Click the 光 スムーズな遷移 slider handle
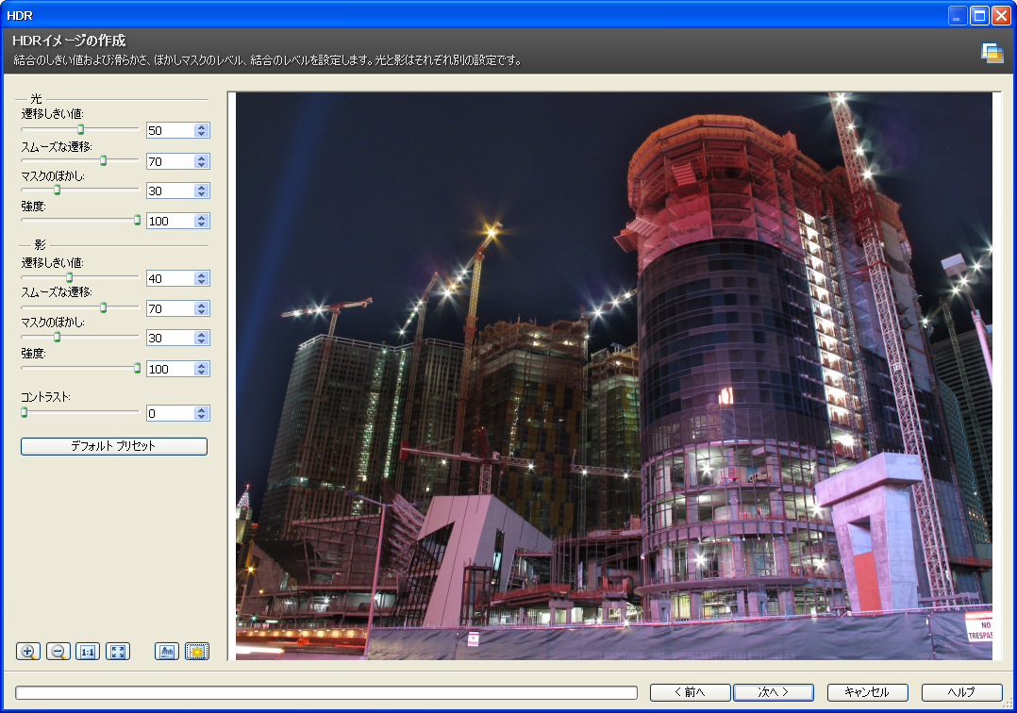The width and height of the screenshot is (1017, 713). click(104, 160)
